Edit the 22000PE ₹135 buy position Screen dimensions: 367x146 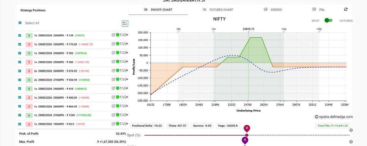coord(113,35)
